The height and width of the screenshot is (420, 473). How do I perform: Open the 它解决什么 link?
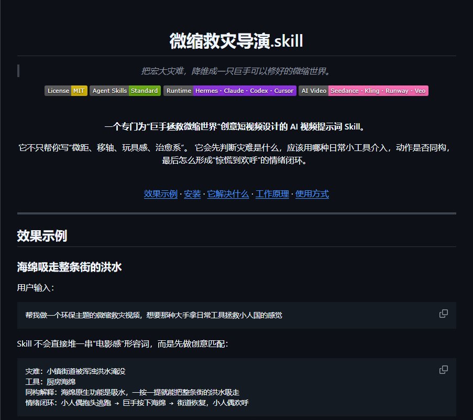point(228,194)
